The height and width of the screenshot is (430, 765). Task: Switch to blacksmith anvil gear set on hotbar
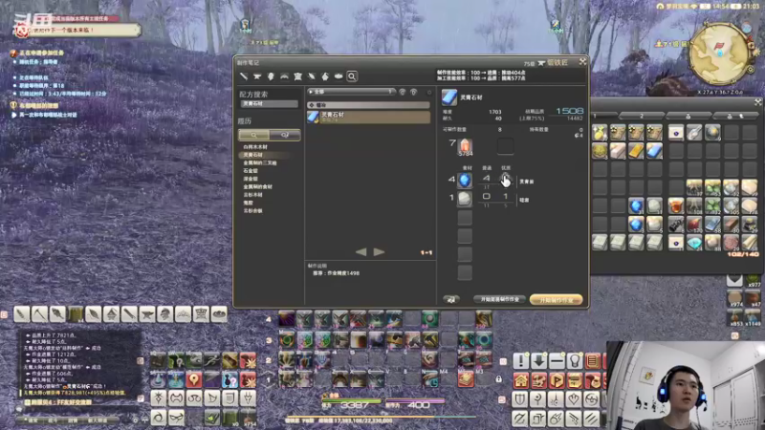(147, 315)
